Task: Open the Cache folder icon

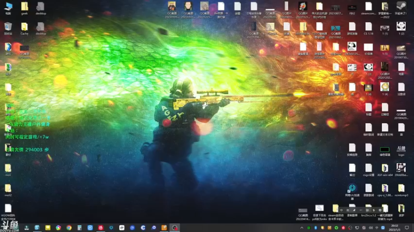Action: pyautogui.click(x=24, y=29)
